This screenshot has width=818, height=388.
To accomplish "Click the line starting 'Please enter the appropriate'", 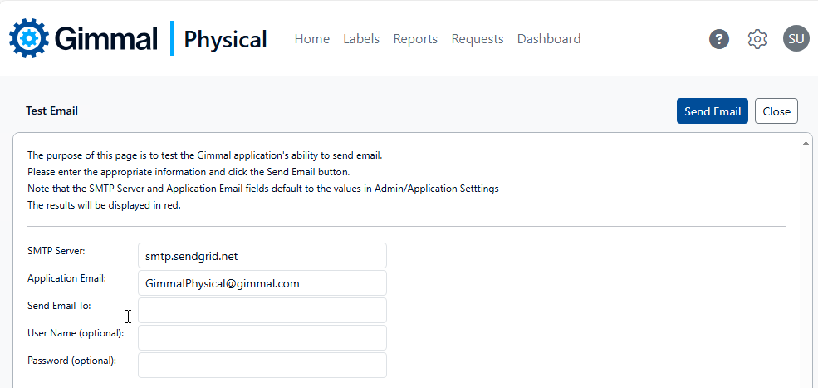I will click(x=189, y=172).
